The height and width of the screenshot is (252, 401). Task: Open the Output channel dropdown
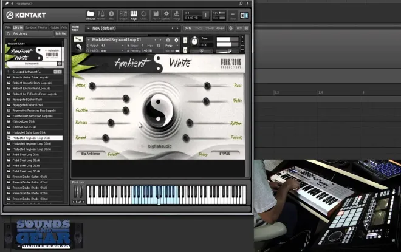[105, 45]
